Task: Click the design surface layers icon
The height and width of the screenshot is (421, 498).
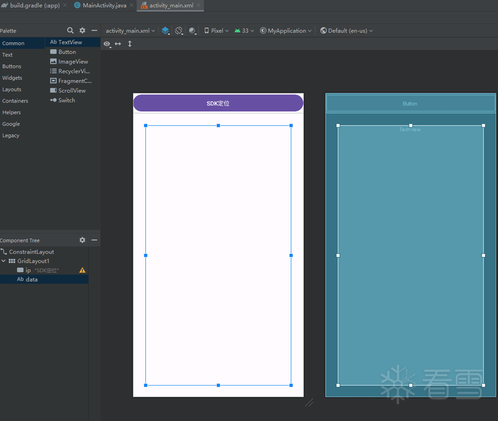Action: (165, 30)
